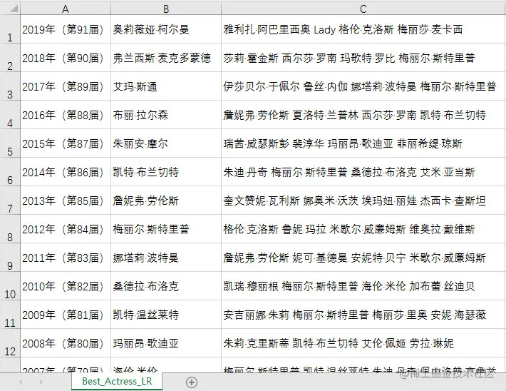
Task: Select '玛丽昂·歌迪亚' in column B row 12
Action: click(x=166, y=343)
